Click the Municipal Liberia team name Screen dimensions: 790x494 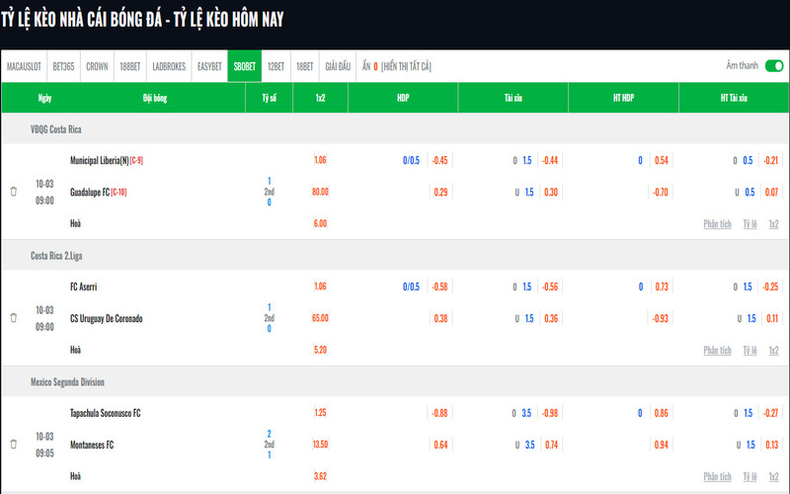102,160
